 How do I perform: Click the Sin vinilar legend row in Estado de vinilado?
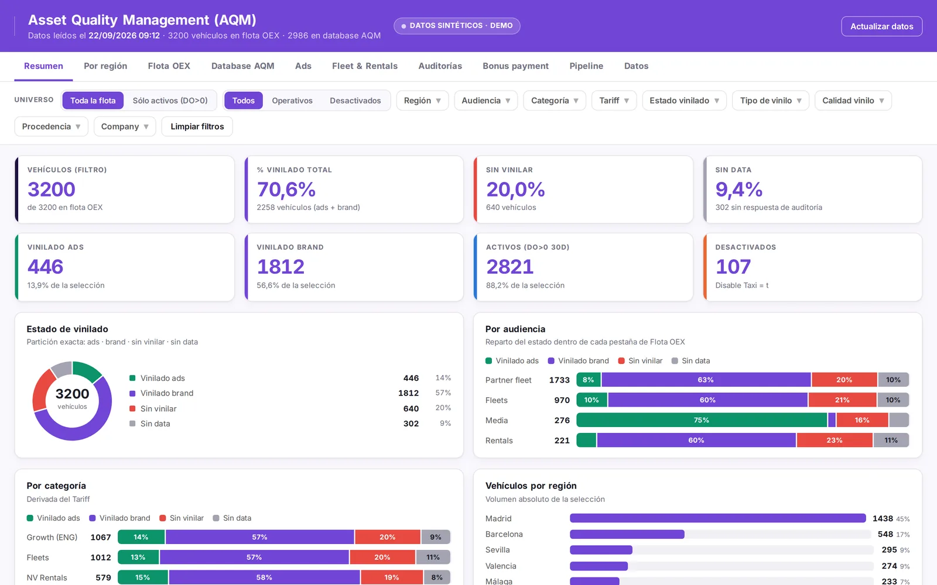pyautogui.click(x=290, y=408)
